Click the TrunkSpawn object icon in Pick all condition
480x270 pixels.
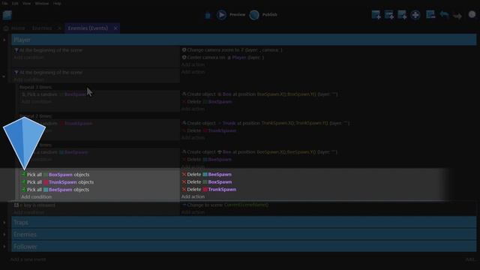46,182
